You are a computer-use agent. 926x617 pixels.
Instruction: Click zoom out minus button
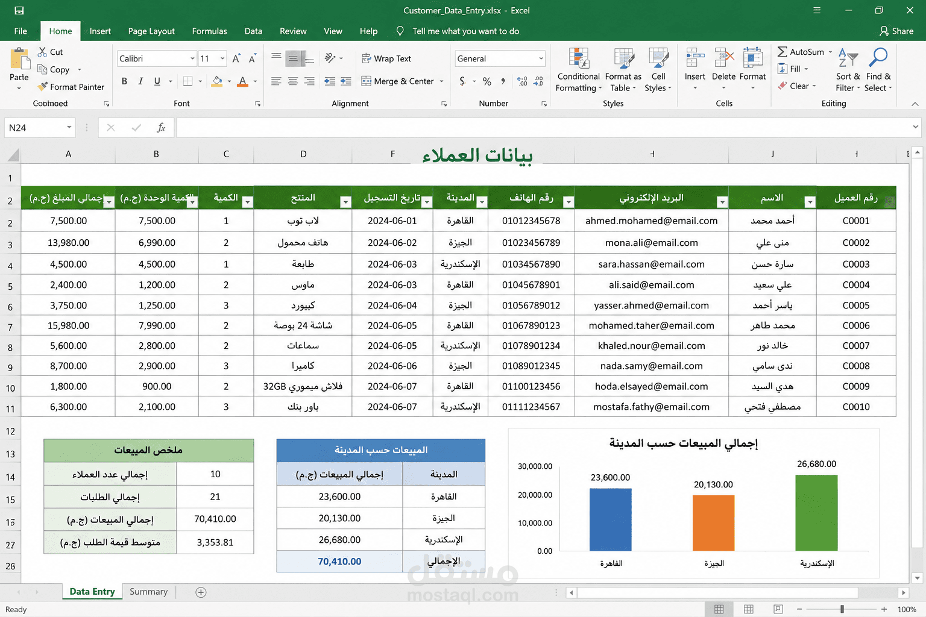click(x=799, y=609)
